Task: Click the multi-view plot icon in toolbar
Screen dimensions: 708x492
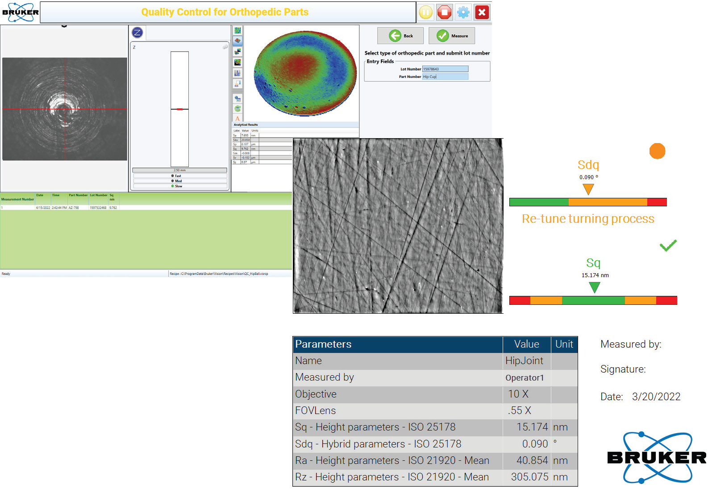Action: point(237,52)
